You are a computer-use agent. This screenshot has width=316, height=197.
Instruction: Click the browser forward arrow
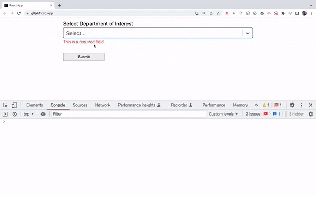click(x=12, y=13)
